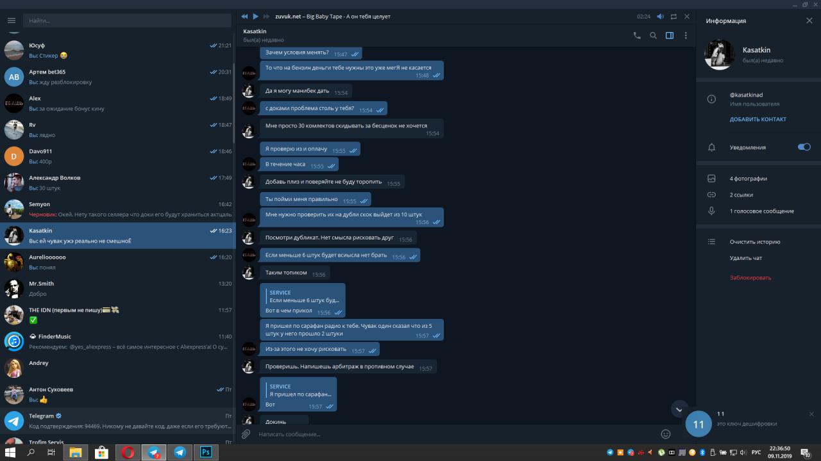This screenshot has height=461, width=821.
Task: Disable the Уведомления notifications switch
Action: pyautogui.click(x=804, y=147)
